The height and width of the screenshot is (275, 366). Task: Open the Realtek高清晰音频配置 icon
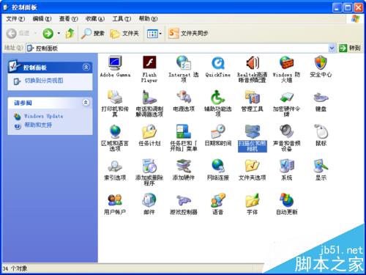click(x=252, y=63)
